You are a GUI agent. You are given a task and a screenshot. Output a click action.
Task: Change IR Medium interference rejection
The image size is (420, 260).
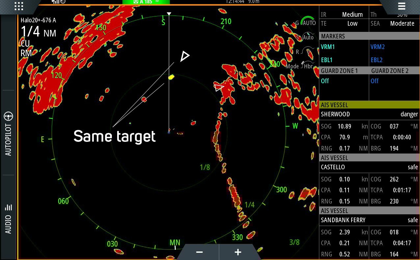[344, 14]
